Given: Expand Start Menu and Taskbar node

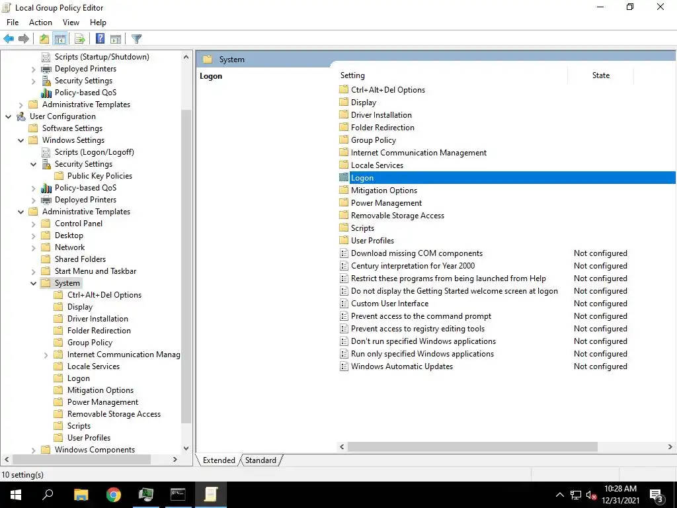Looking at the screenshot, I should [x=33, y=271].
